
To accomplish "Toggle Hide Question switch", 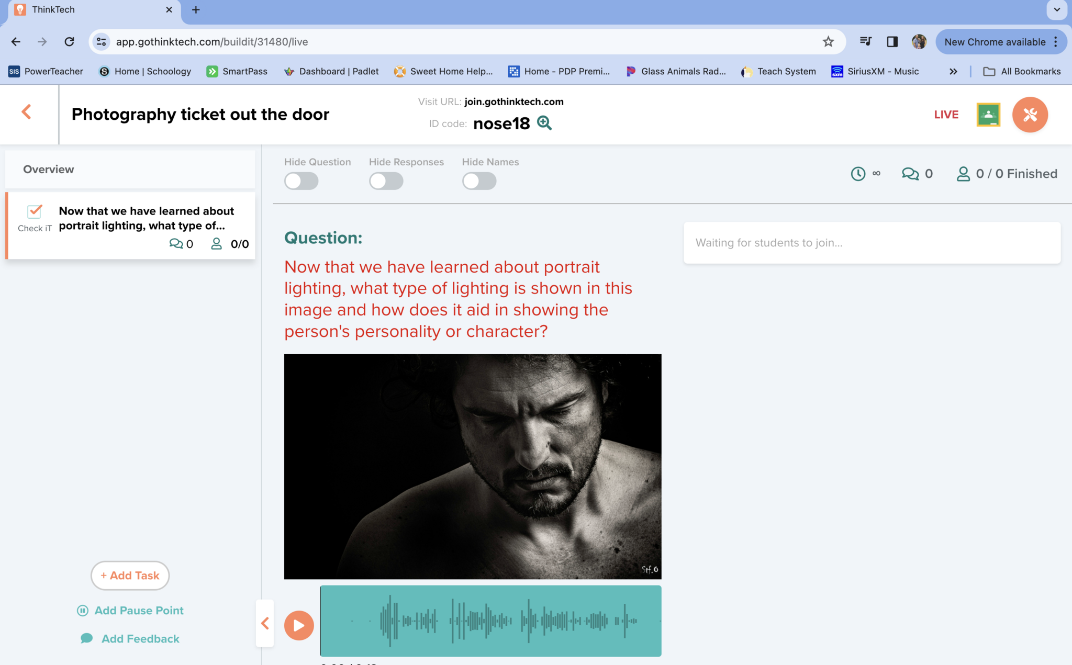I will [x=301, y=181].
